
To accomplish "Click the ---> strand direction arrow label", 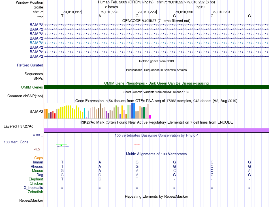I will click(40, 16).
